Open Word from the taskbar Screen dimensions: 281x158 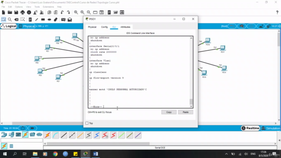click(x=96, y=154)
